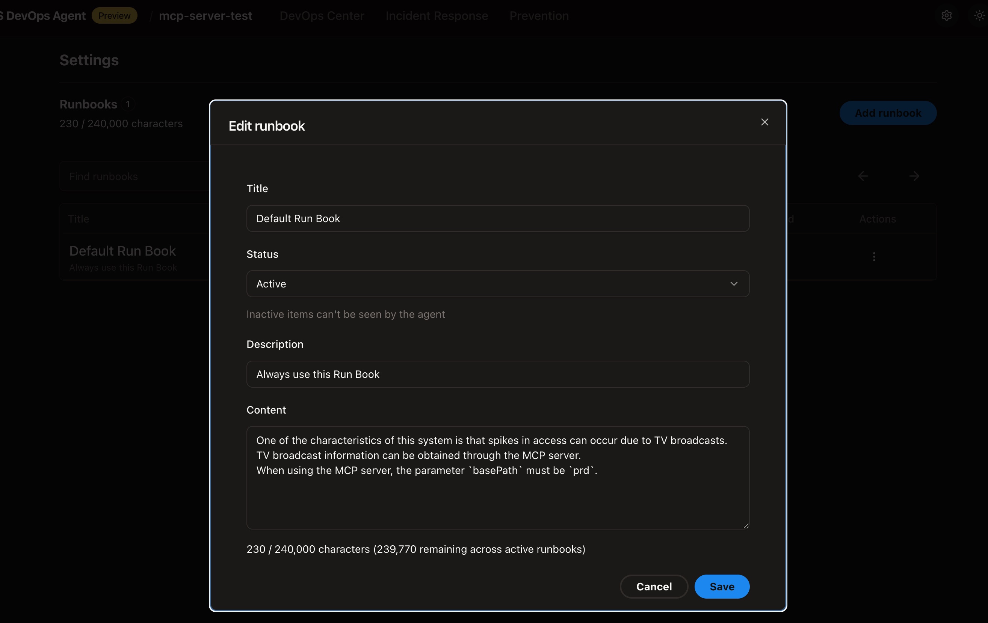The width and height of the screenshot is (988, 623).
Task: Click the right pagination arrow
Action: 914,176
